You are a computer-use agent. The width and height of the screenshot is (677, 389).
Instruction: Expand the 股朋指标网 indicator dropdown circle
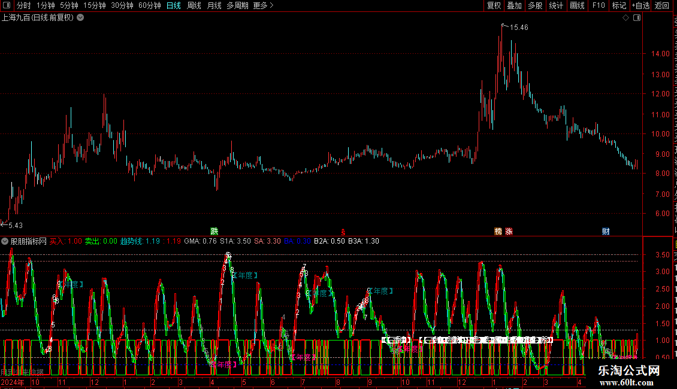[x=5, y=241]
